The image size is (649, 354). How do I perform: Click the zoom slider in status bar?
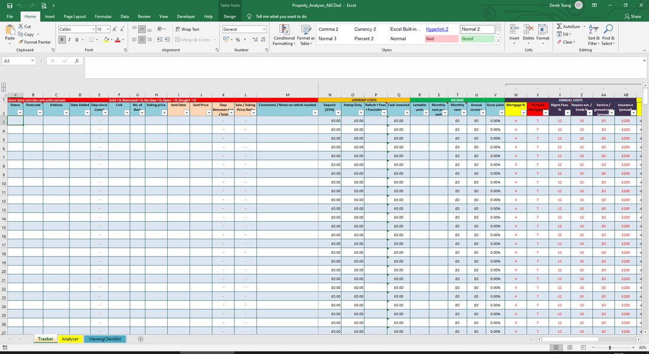[611, 348]
